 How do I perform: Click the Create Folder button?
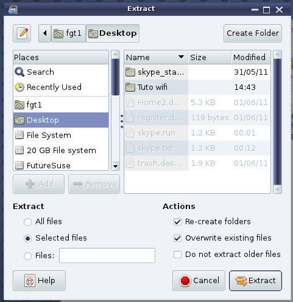[x=253, y=33]
